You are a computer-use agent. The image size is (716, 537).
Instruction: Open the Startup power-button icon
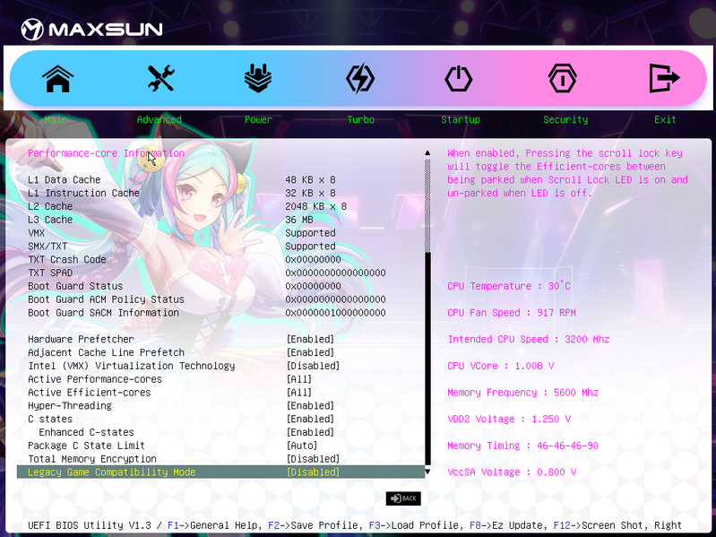pos(459,79)
